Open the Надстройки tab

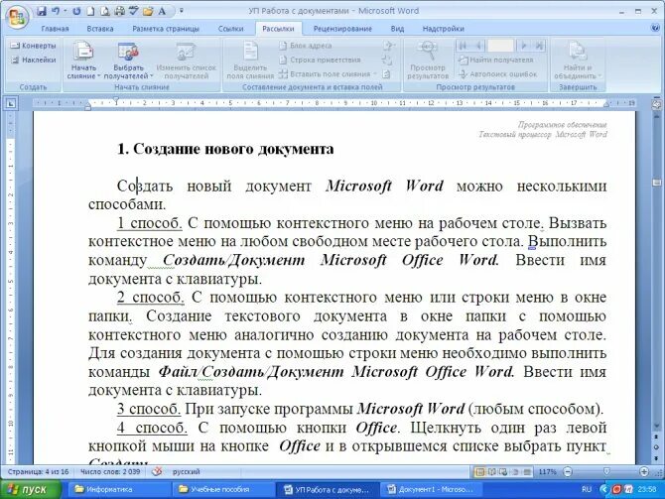coord(444,29)
